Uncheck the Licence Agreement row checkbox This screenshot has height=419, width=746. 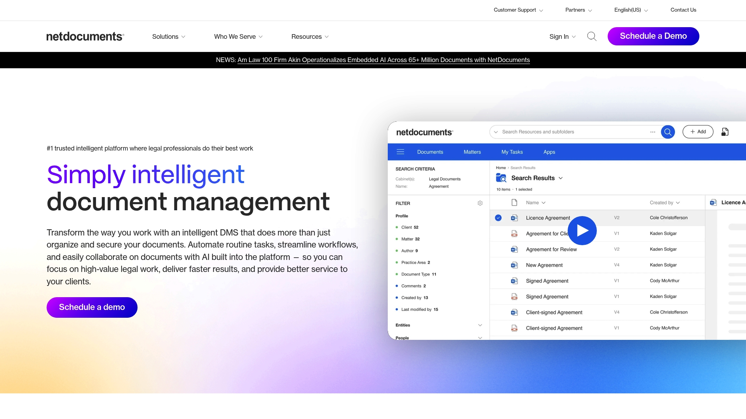[498, 218]
